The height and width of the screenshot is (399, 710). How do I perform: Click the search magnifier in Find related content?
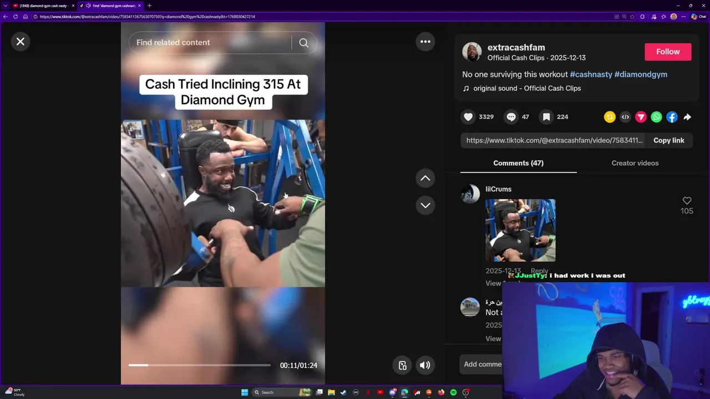point(303,43)
